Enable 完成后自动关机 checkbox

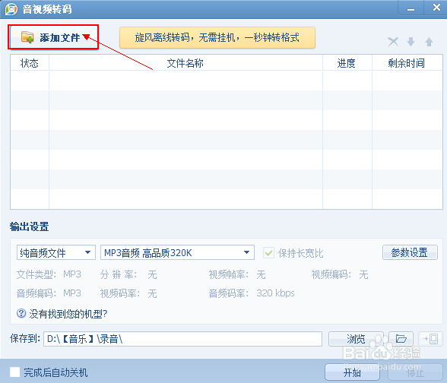[15, 372]
